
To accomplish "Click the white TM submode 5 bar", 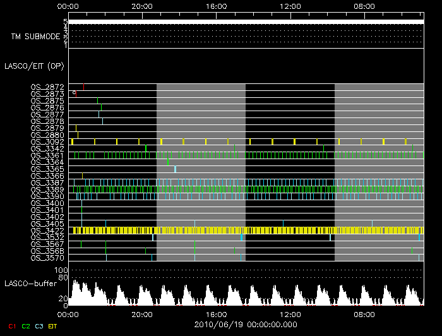I will [x=246, y=22].
